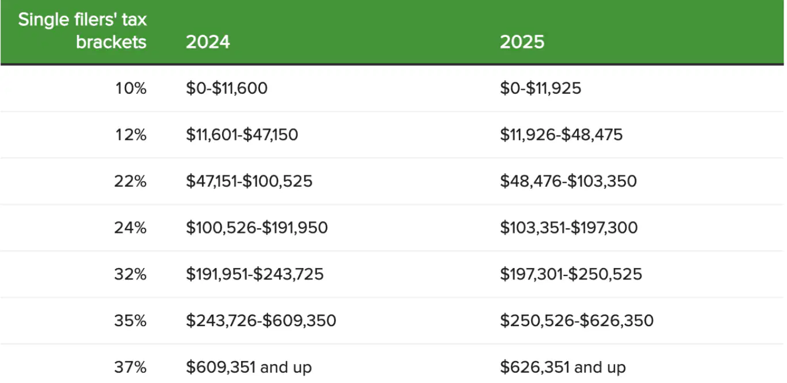Select the $243,726-$609,350 cell
787x383 pixels.
261,320
